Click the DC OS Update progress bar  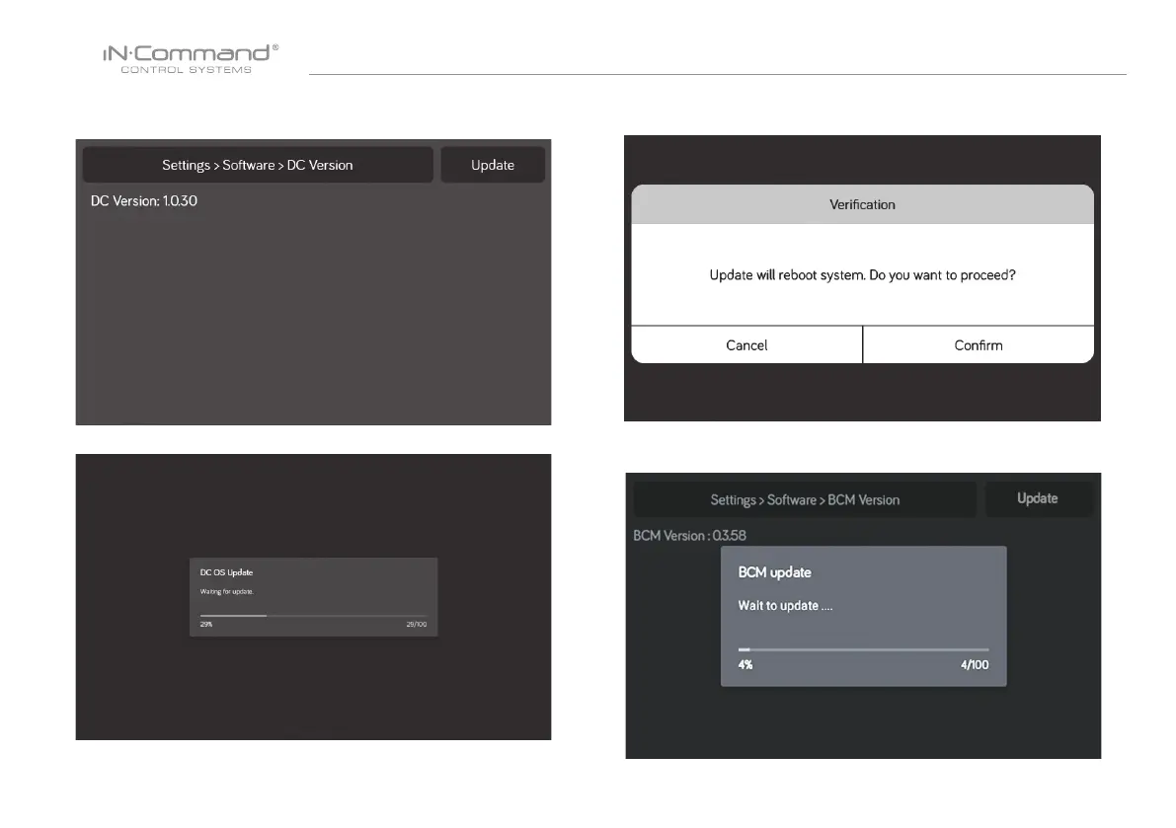pos(313,616)
